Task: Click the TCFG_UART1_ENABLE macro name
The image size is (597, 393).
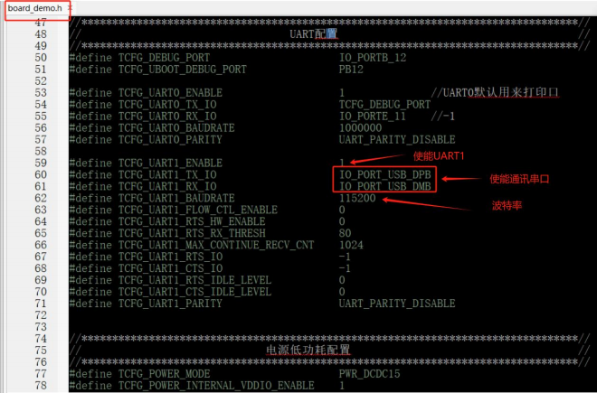Action: point(170,164)
